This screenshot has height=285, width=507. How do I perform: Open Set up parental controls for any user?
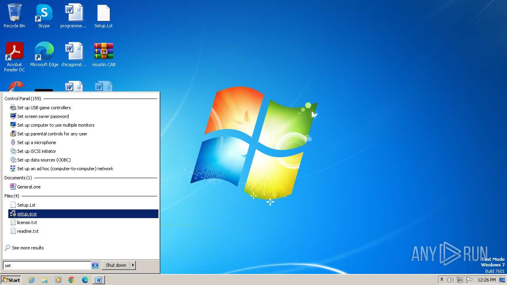(x=83, y=134)
